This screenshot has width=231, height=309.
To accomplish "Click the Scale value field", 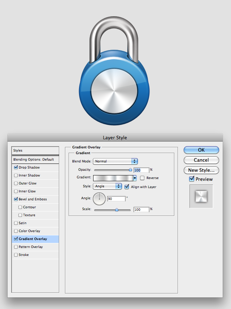I will [x=141, y=209].
